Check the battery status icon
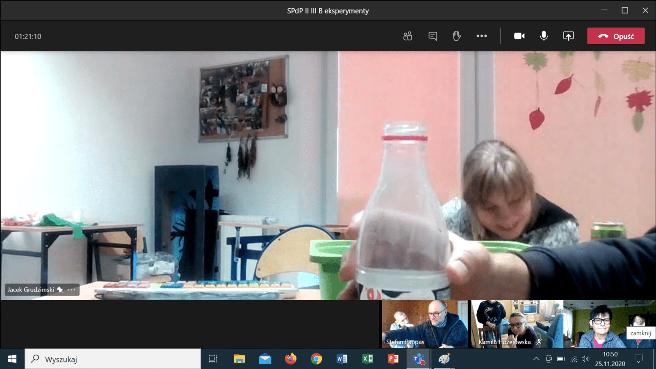The image size is (656, 369). [x=561, y=359]
